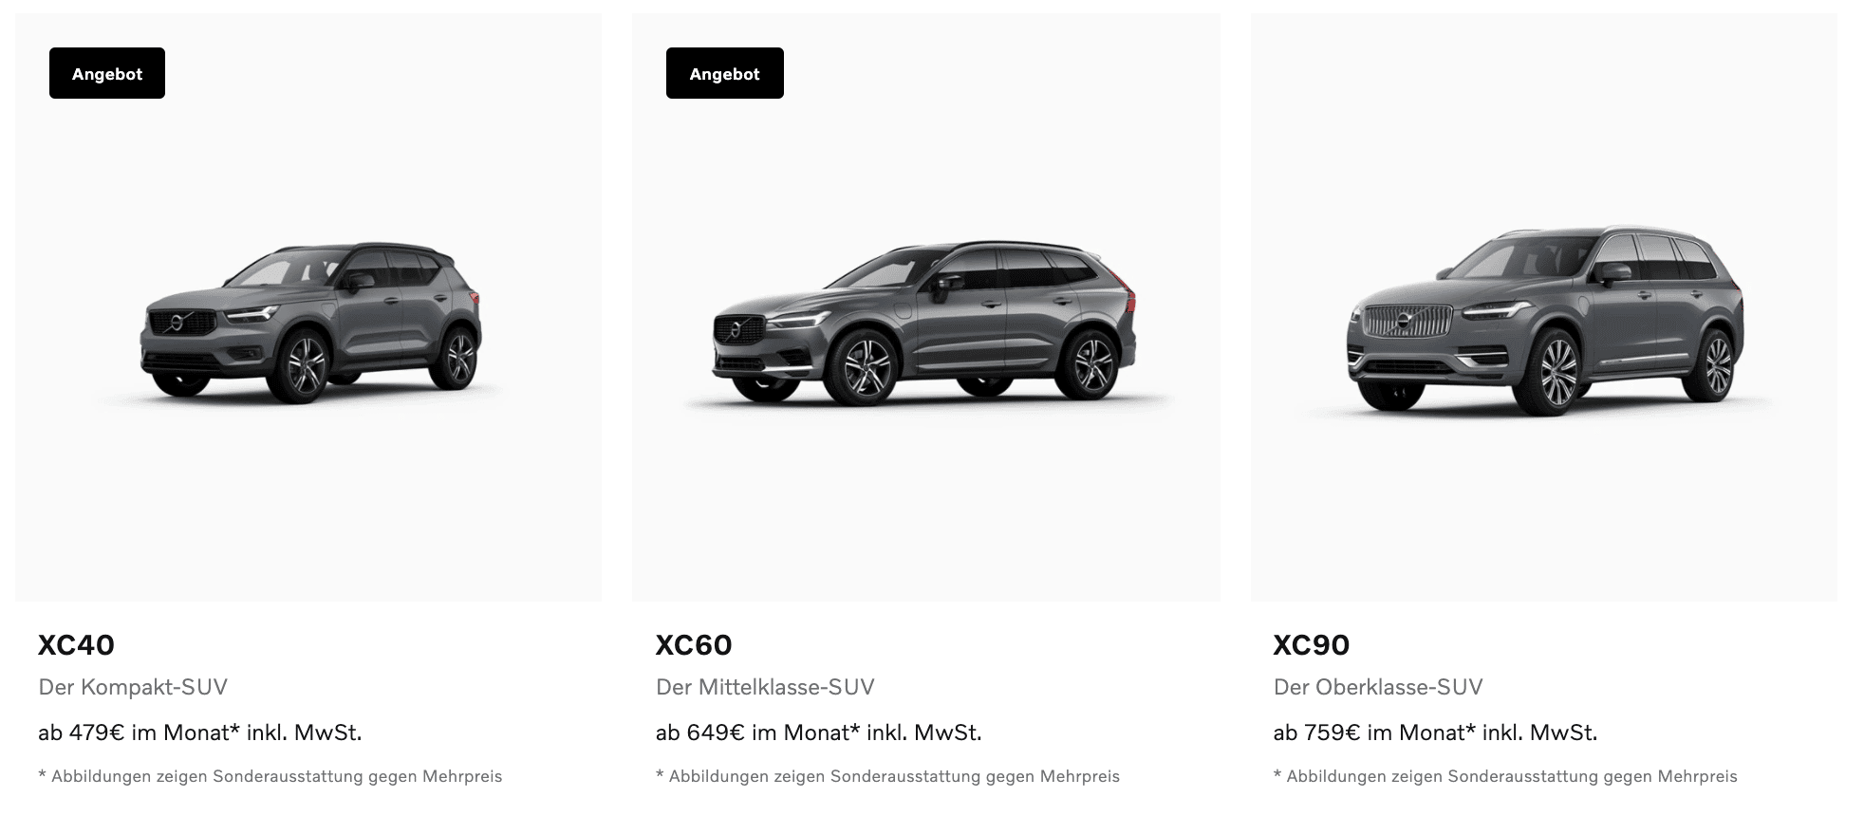Open the XC60 model title link
1864x816 pixels.
694,645
